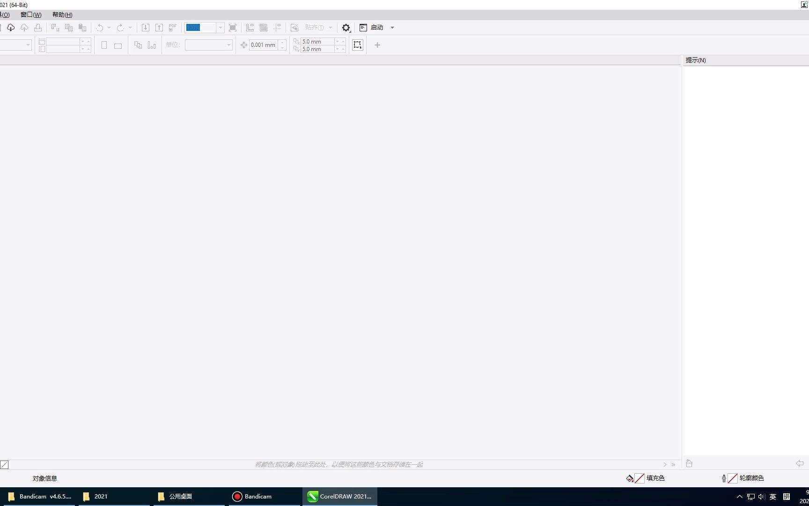Click the Export icon
Screen dimensions: 809x506
click(x=159, y=28)
